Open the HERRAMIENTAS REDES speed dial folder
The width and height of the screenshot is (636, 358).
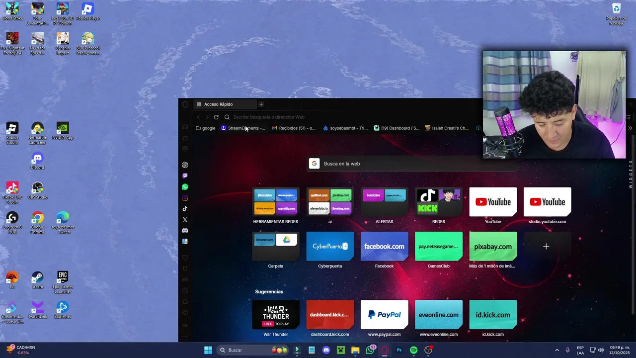tap(276, 202)
